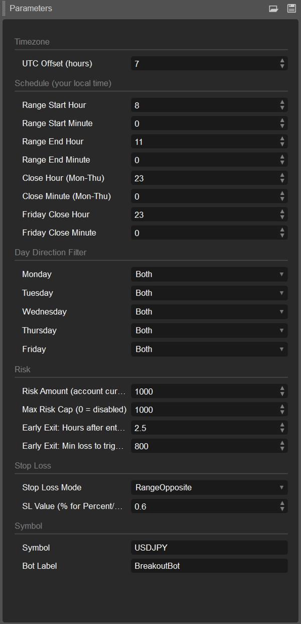Screen dimensions: 301x624
Task: Click the save parameters disk icon
Action: coord(291,9)
